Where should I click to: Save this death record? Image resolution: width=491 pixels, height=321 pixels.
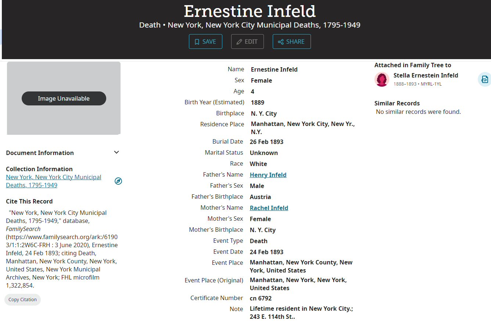pyautogui.click(x=205, y=42)
